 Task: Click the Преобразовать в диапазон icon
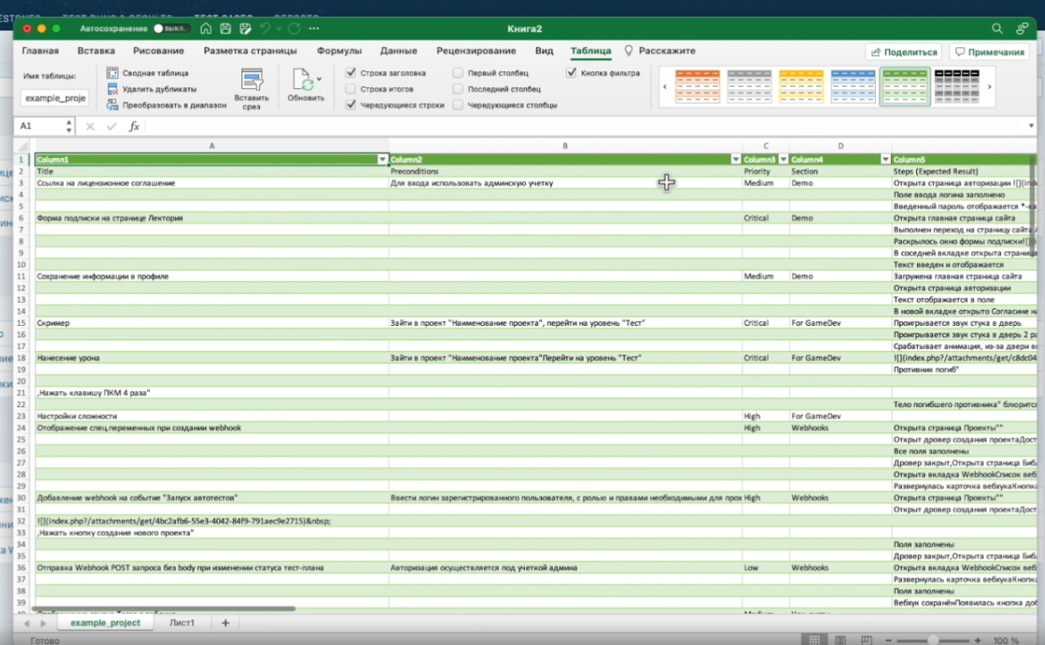[x=113, y=105]
